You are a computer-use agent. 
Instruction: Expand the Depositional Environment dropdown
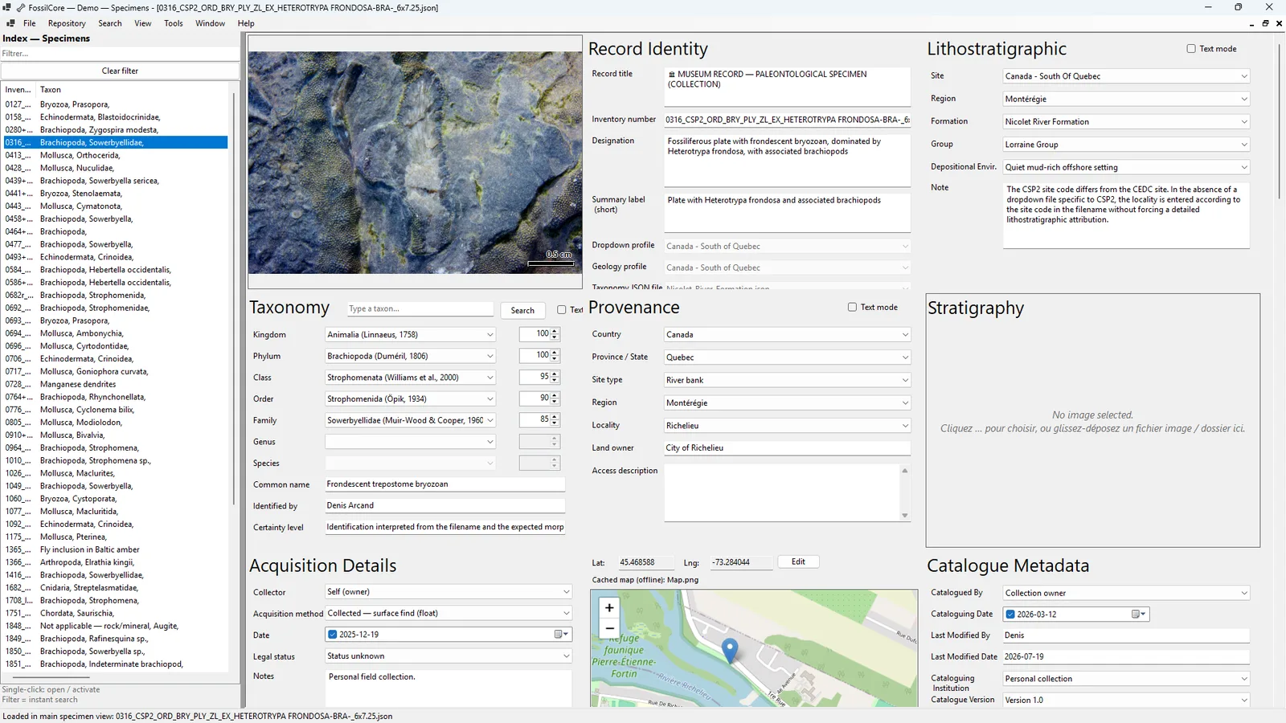pyautogui.click(x=1126, y=168)
